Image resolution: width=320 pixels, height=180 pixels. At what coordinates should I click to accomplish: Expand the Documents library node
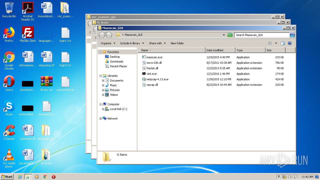pyautogui.click(x=103, y=80)
